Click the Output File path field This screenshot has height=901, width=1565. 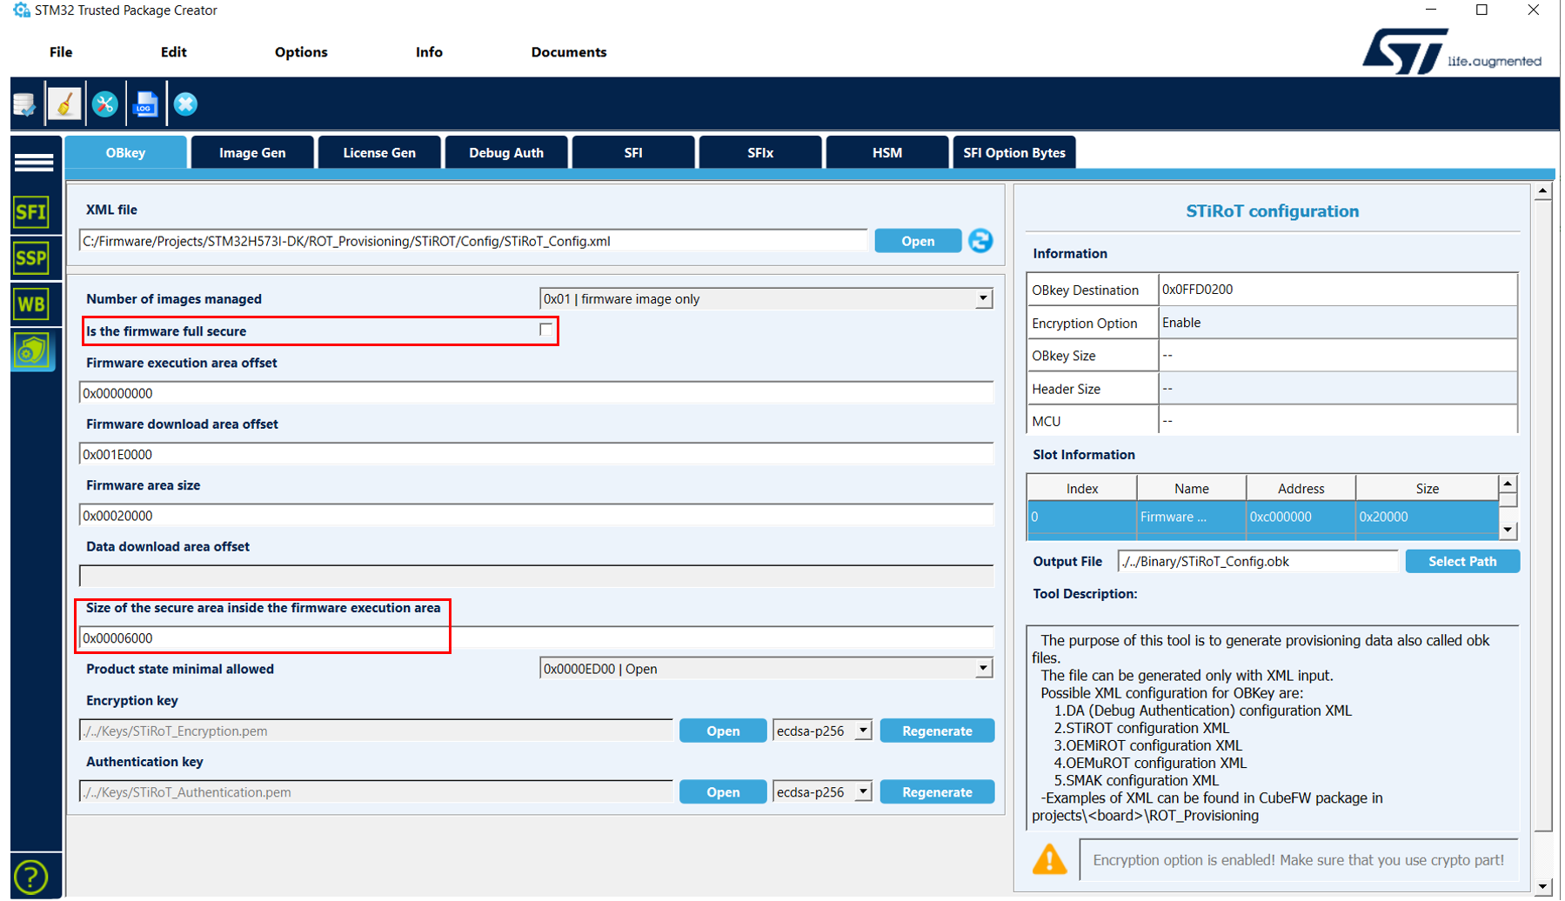point(1258,561)
